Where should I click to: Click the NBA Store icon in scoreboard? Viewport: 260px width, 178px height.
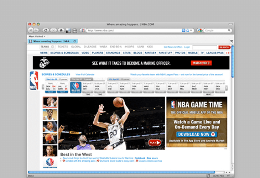76,87
